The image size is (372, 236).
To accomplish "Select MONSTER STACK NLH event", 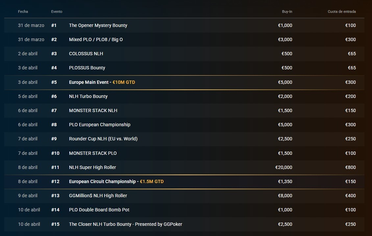I will tap(93, 110).
